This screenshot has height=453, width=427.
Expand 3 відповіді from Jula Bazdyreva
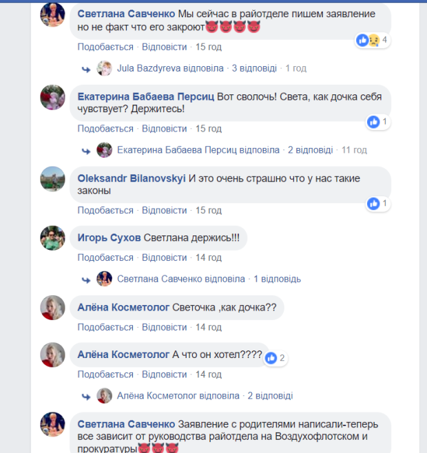point(254,68)
